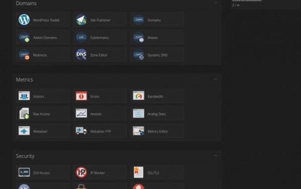Open the Redirects icon
This screenshot has height=189, width=301.
click(x=24, y=54)
